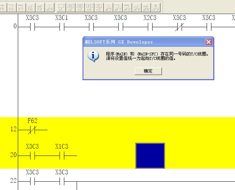Screen dimensions: 235x190
Task: Select the SE icon labeled c3
Action: 80,7
